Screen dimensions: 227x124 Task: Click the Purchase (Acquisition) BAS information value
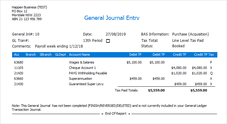pos(190,34)
